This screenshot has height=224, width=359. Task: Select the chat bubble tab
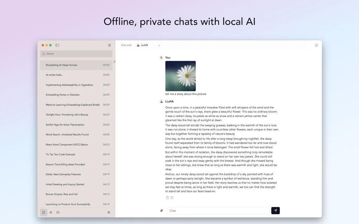tap(43, 212)
